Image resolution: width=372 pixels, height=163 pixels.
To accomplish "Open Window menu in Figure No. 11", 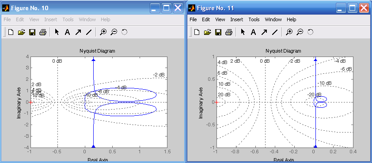I will coord(273,20).
